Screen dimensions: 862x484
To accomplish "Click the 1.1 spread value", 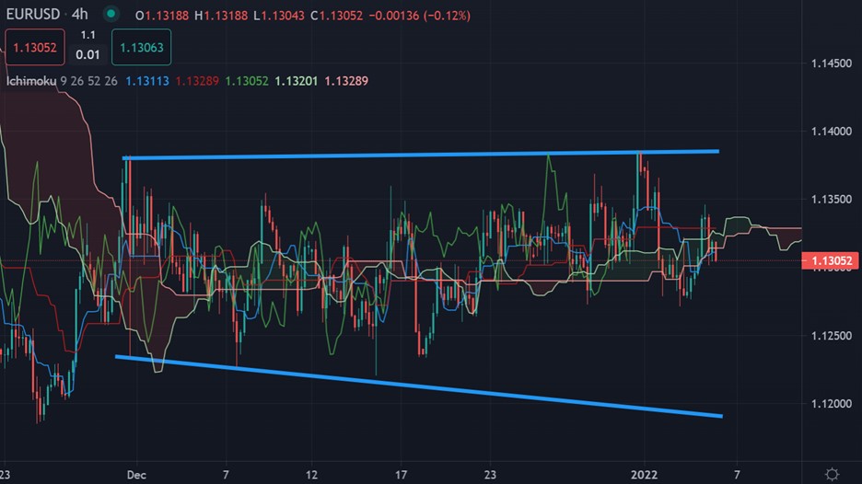I will point(88,35).
